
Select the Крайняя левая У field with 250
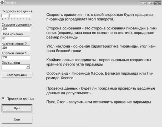[16, 57]
